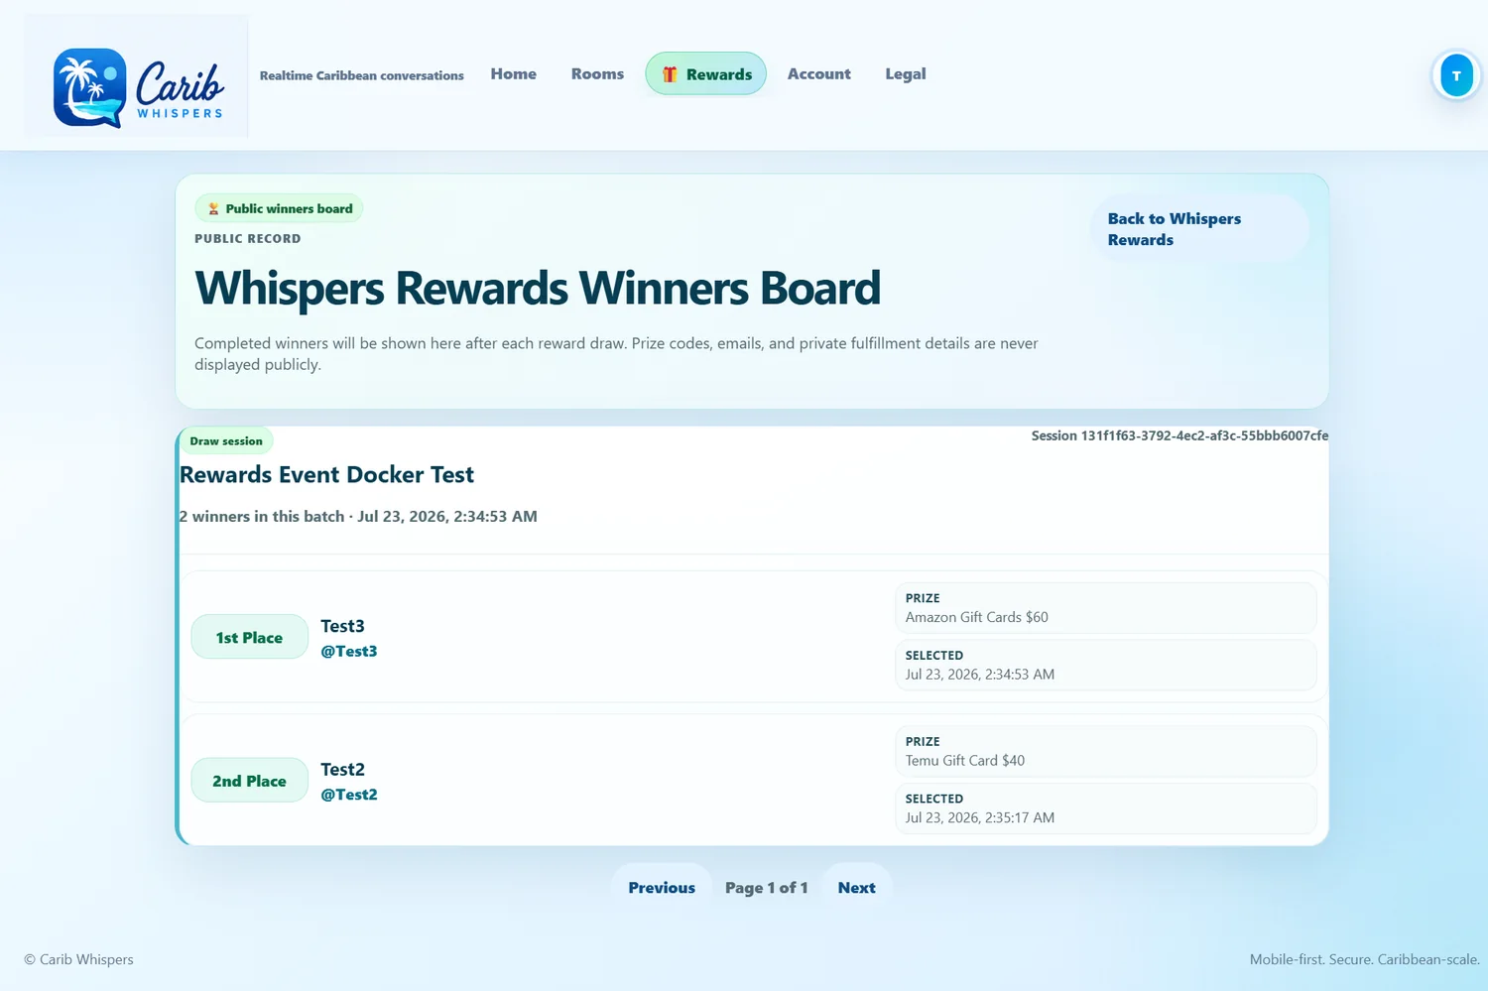The image size is (1488, 991).
Task: Click the Carib Whispers logo
Action: [137, 76]
